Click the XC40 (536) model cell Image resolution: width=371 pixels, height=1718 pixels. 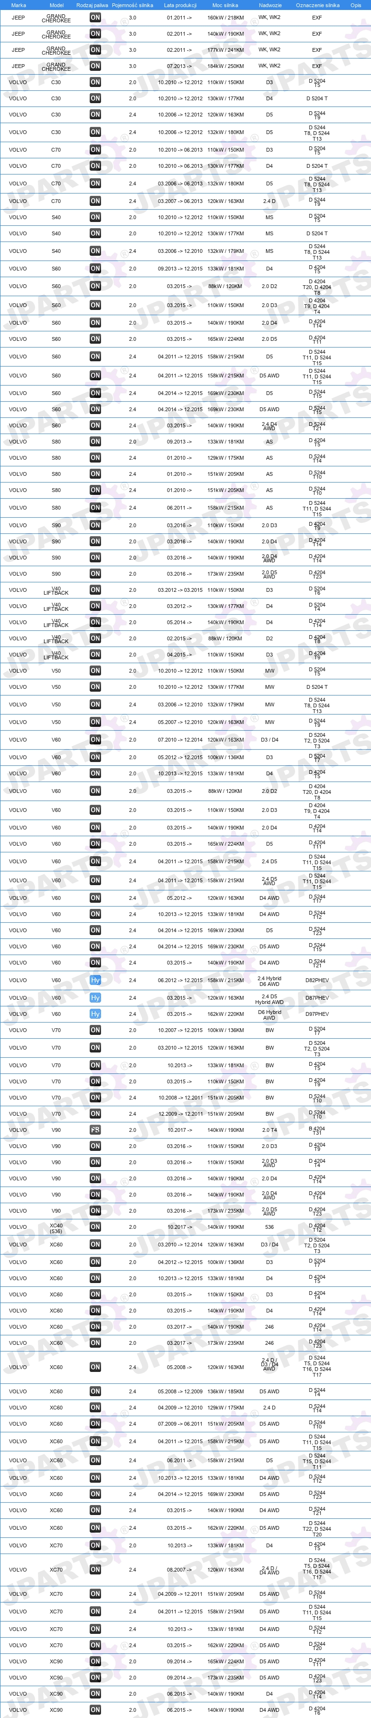[56, 1228]
